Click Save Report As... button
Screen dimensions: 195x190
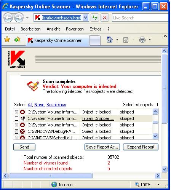(x=102, y=147)
